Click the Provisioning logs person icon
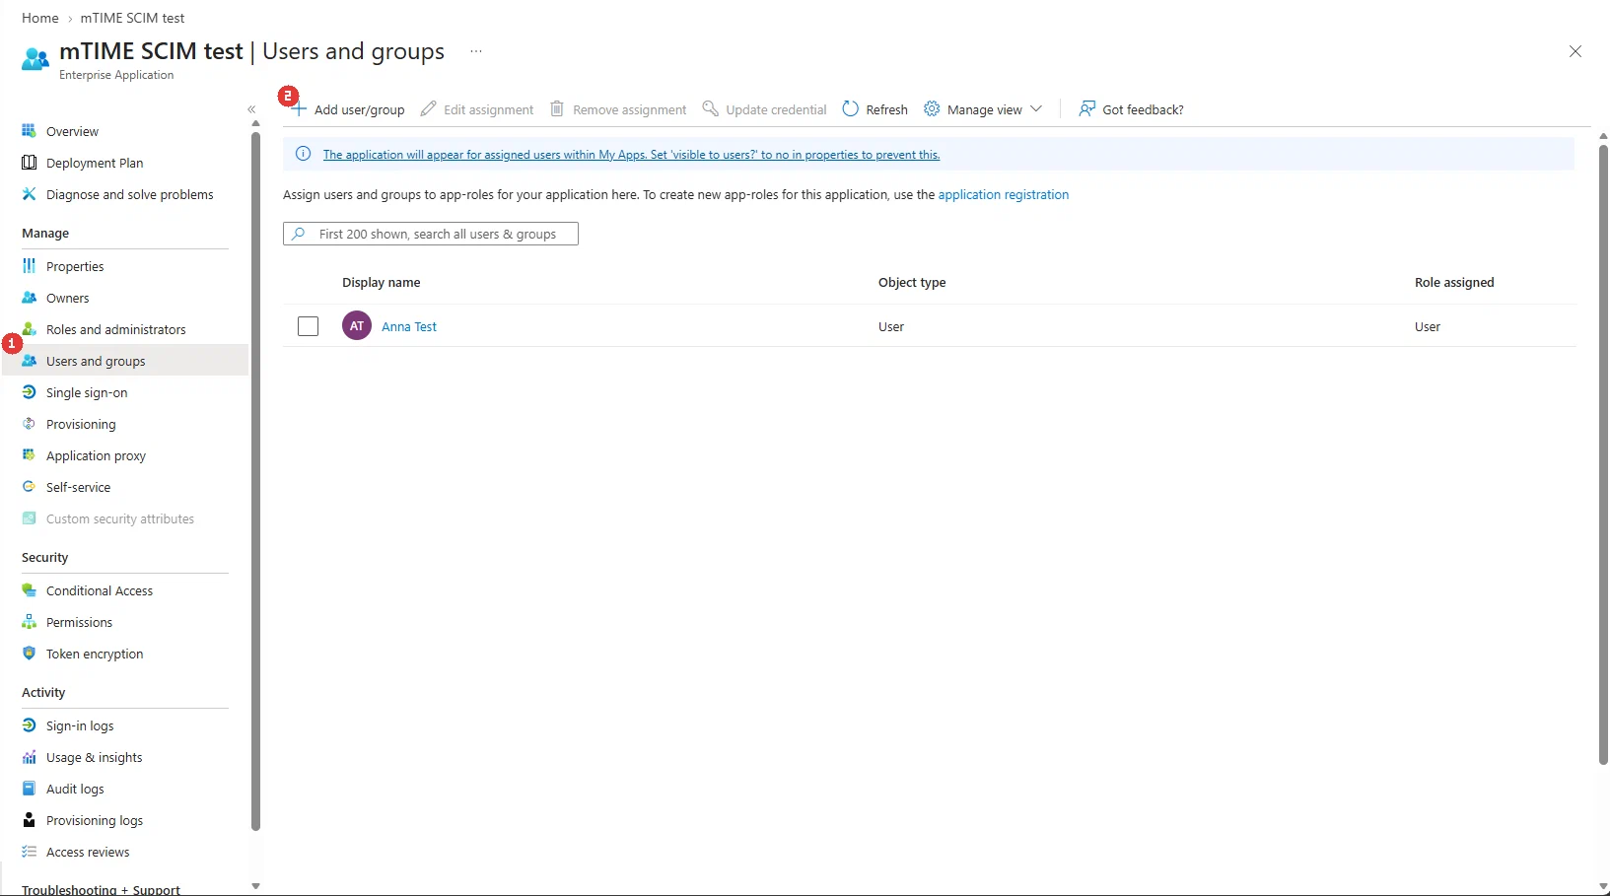This screenshot has width=1610, height=896. pos(29,820)
